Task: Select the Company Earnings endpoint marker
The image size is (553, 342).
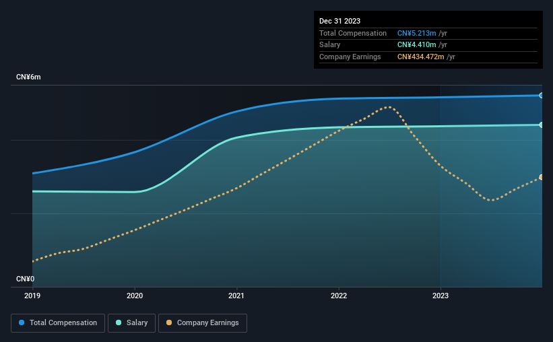Action: [541, 177]
